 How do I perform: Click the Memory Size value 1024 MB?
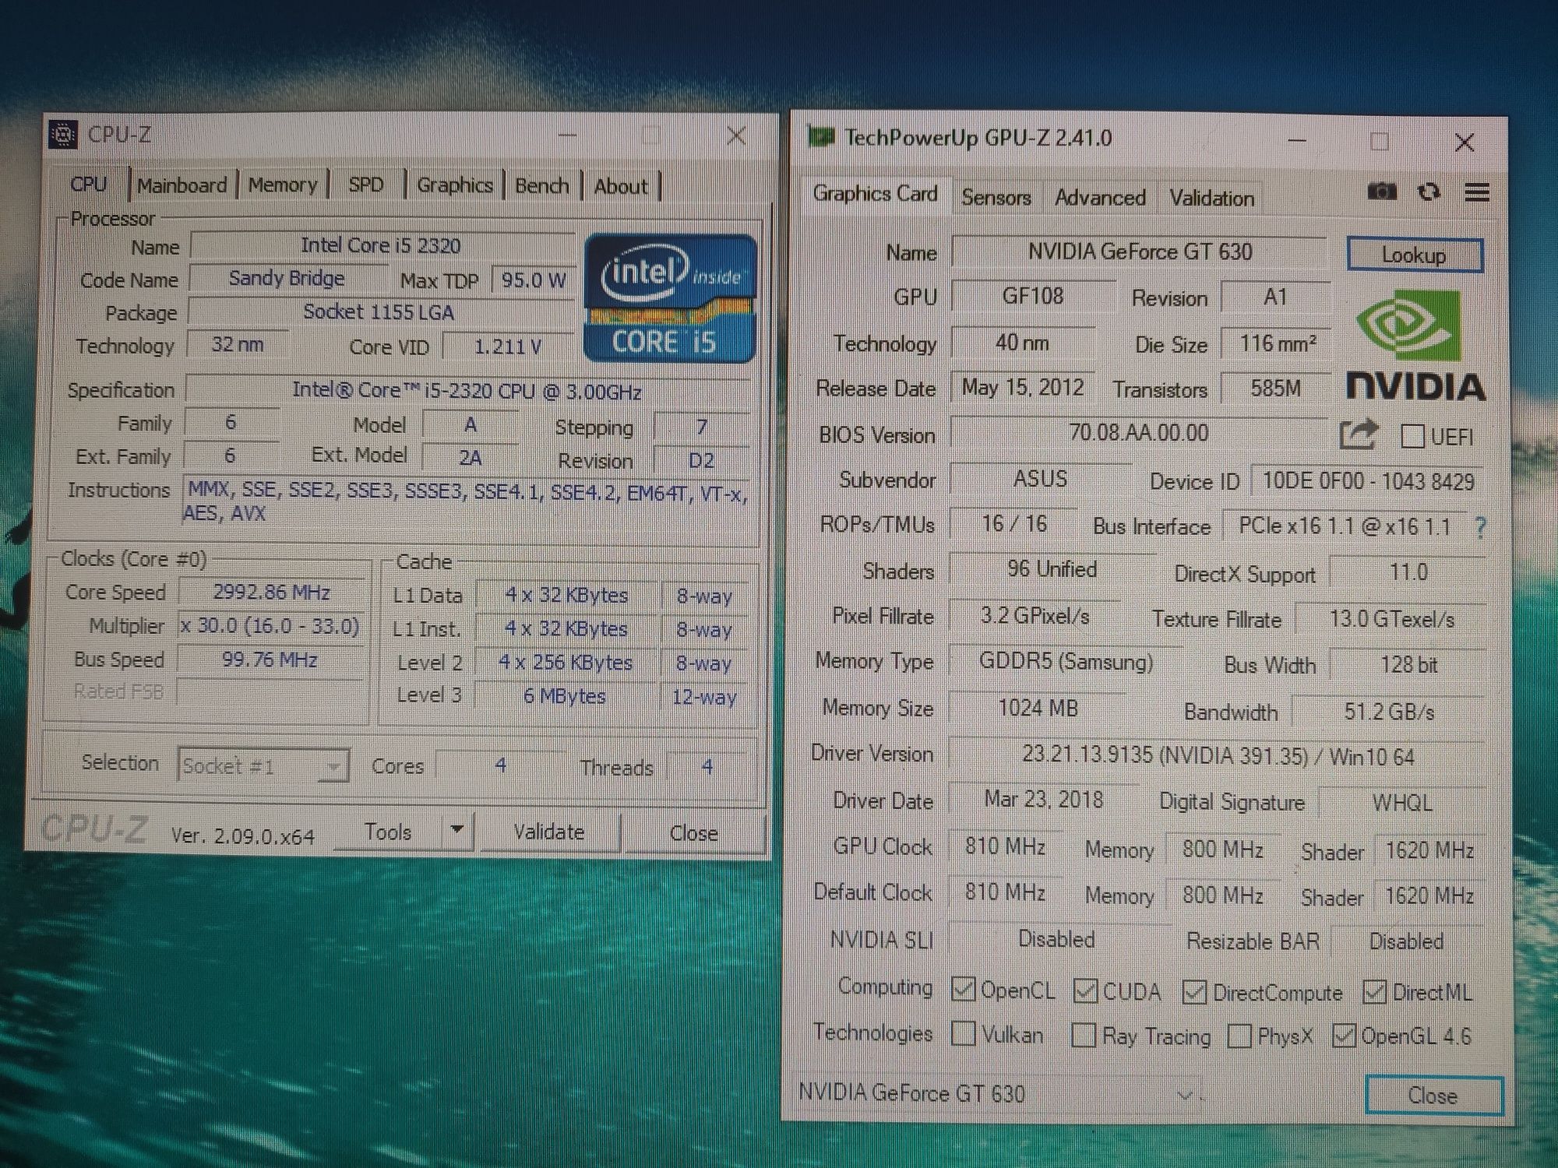click(1038, 709)
